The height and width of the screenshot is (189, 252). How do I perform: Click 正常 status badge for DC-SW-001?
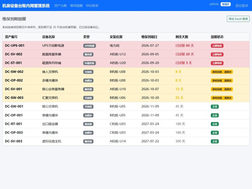(x=215, y=106)
